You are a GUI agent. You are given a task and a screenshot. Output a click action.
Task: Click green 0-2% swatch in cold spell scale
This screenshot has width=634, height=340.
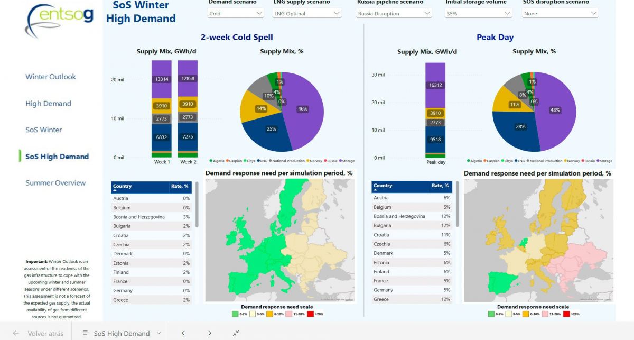235,314
